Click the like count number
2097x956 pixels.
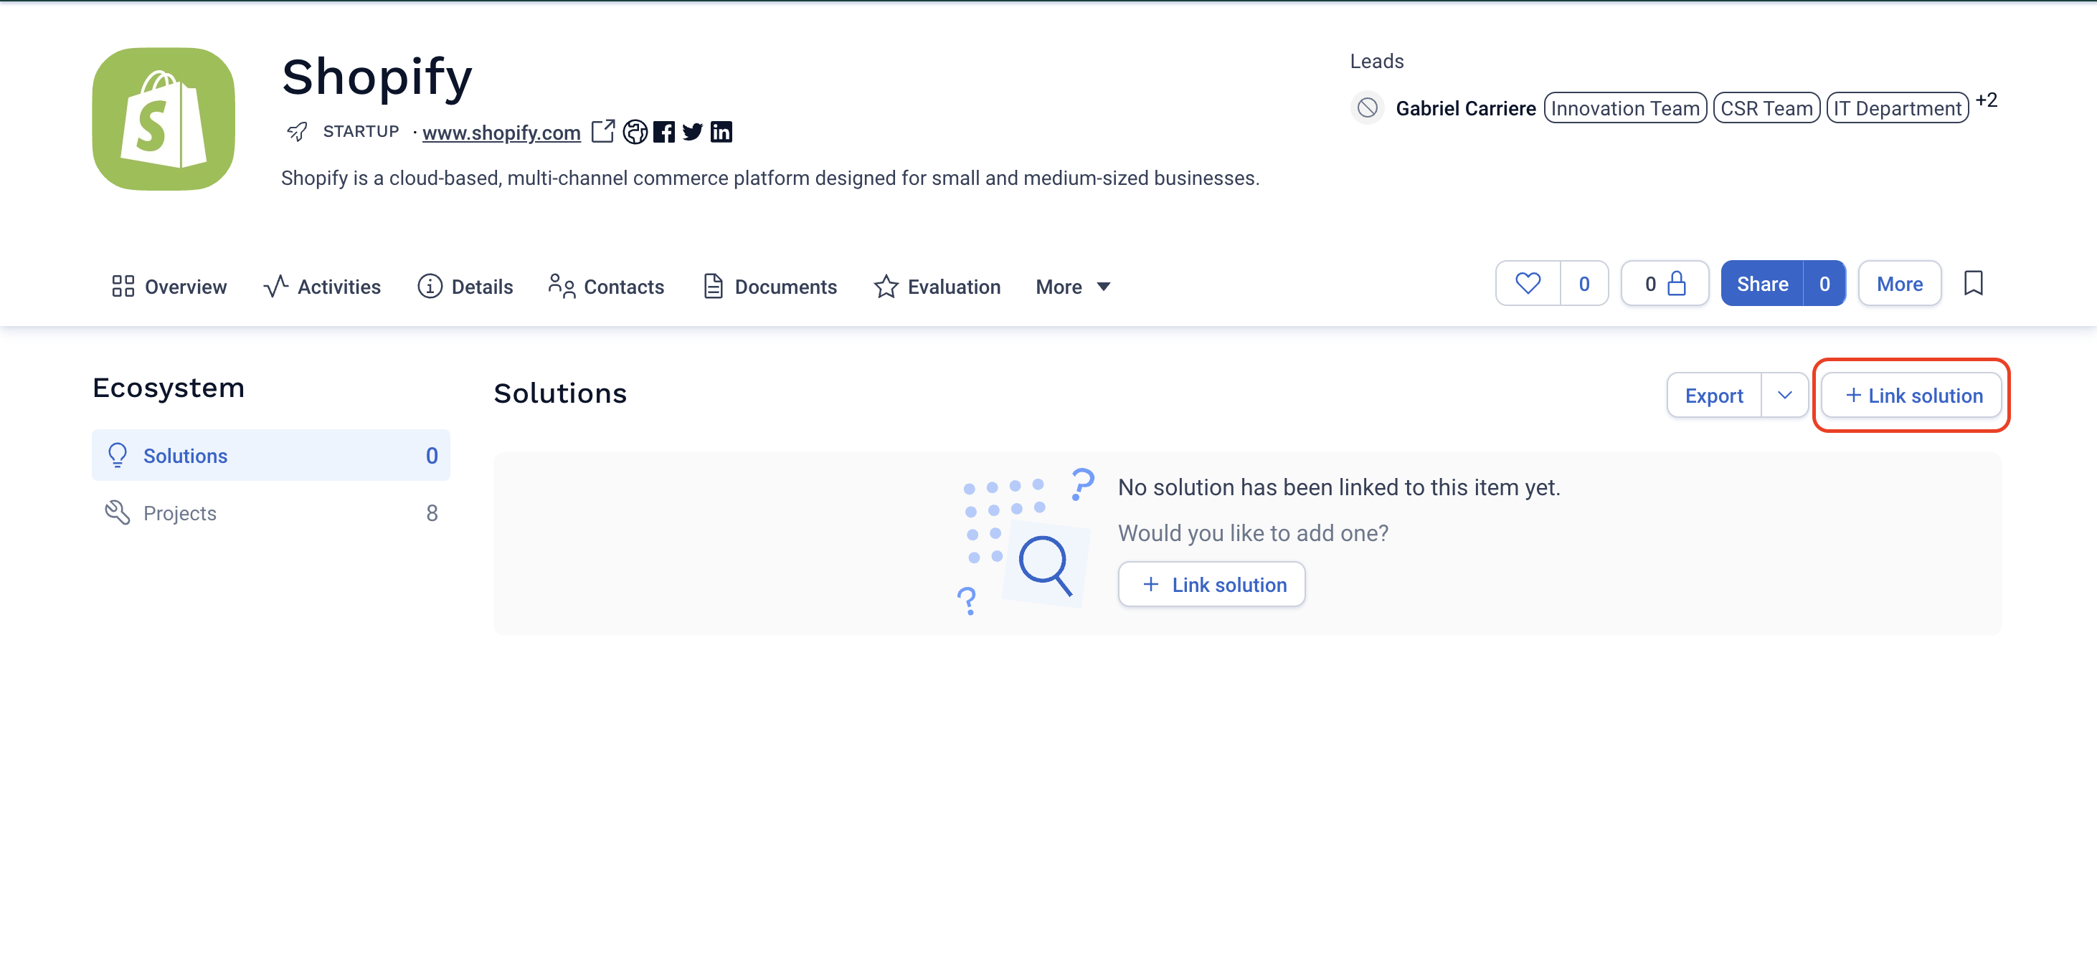1584,283
